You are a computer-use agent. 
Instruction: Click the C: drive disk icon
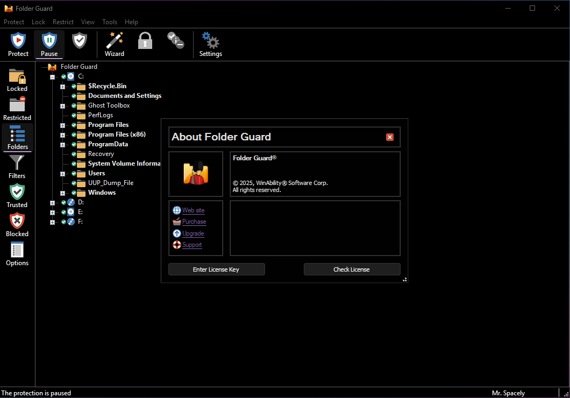click(x=71, y=76)
